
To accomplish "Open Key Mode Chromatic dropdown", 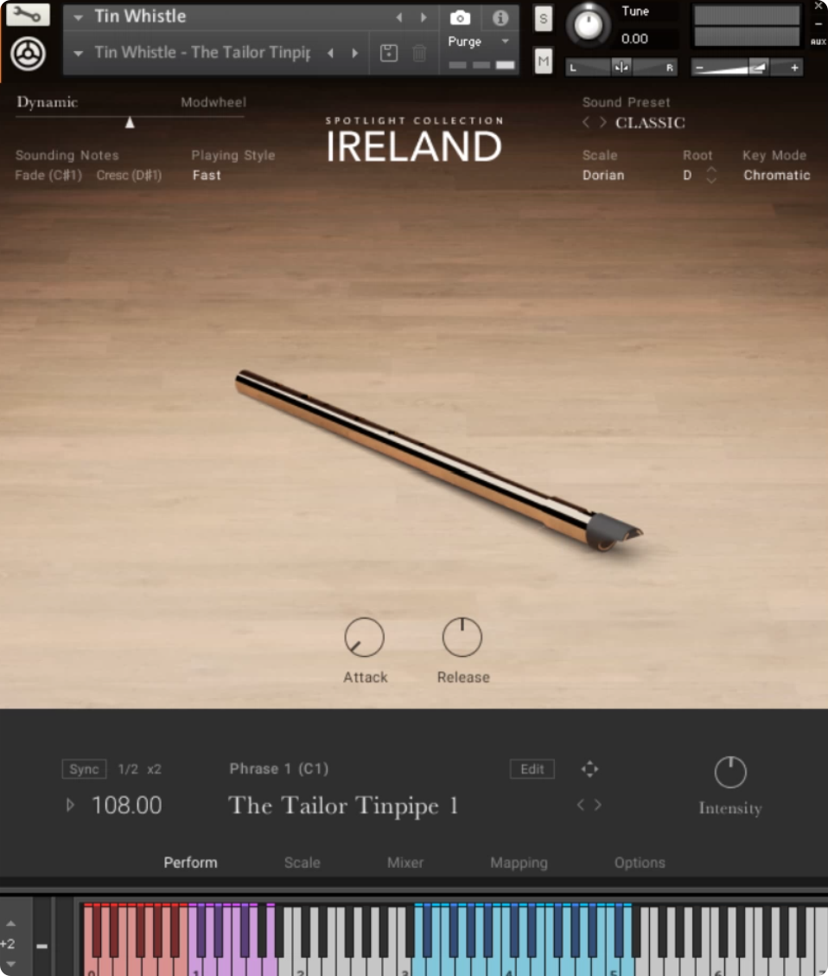I will (776, 175).
